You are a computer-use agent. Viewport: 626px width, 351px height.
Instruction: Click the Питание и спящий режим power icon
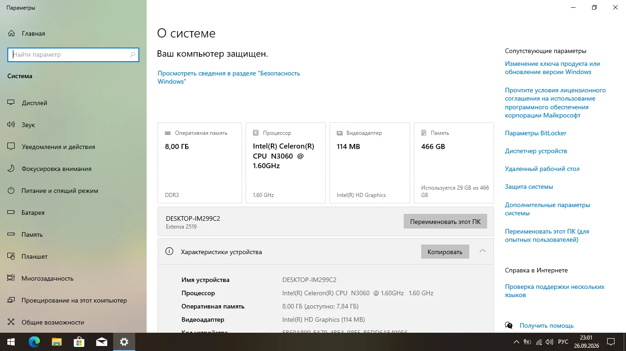click(11, 191)
